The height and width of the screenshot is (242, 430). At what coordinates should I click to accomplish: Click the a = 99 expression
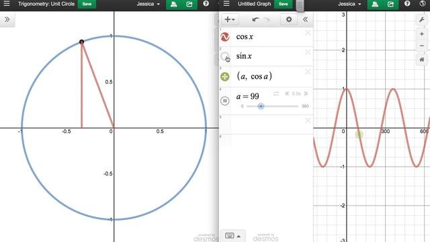point(248,96)
